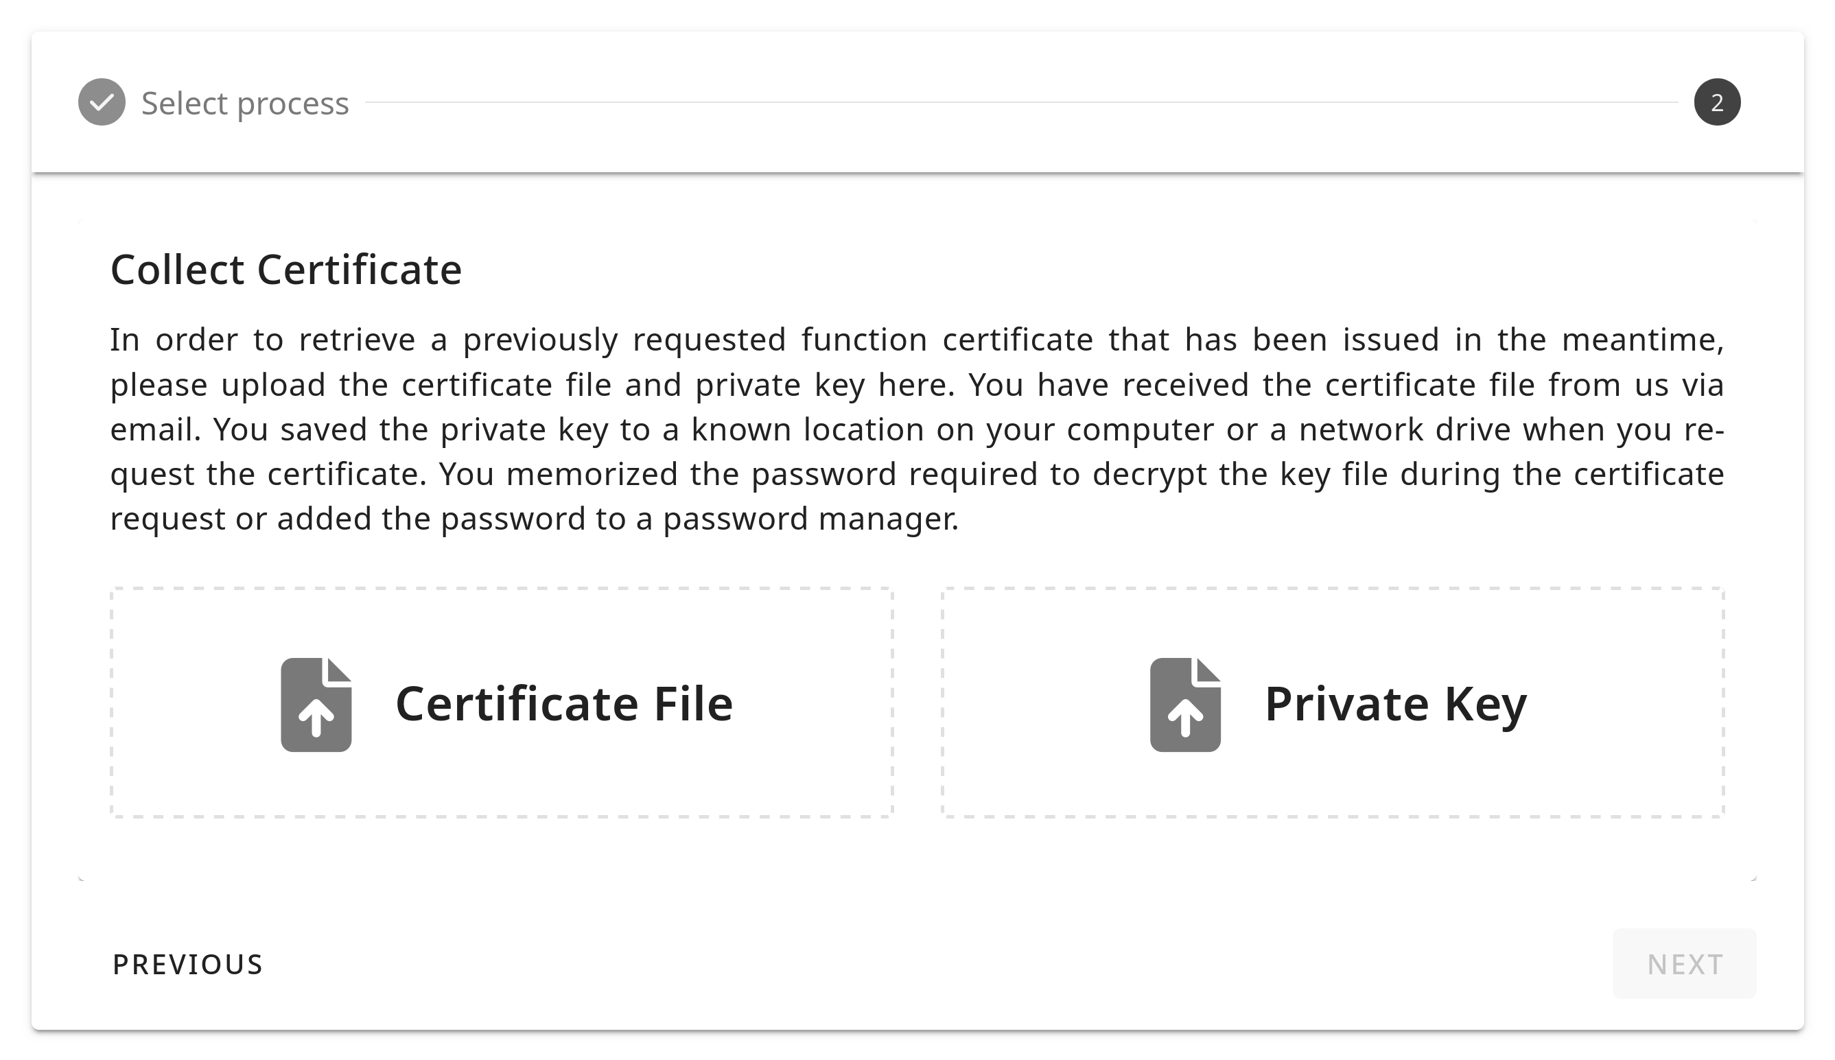Select the Certificate File label text

coord(563,704)
